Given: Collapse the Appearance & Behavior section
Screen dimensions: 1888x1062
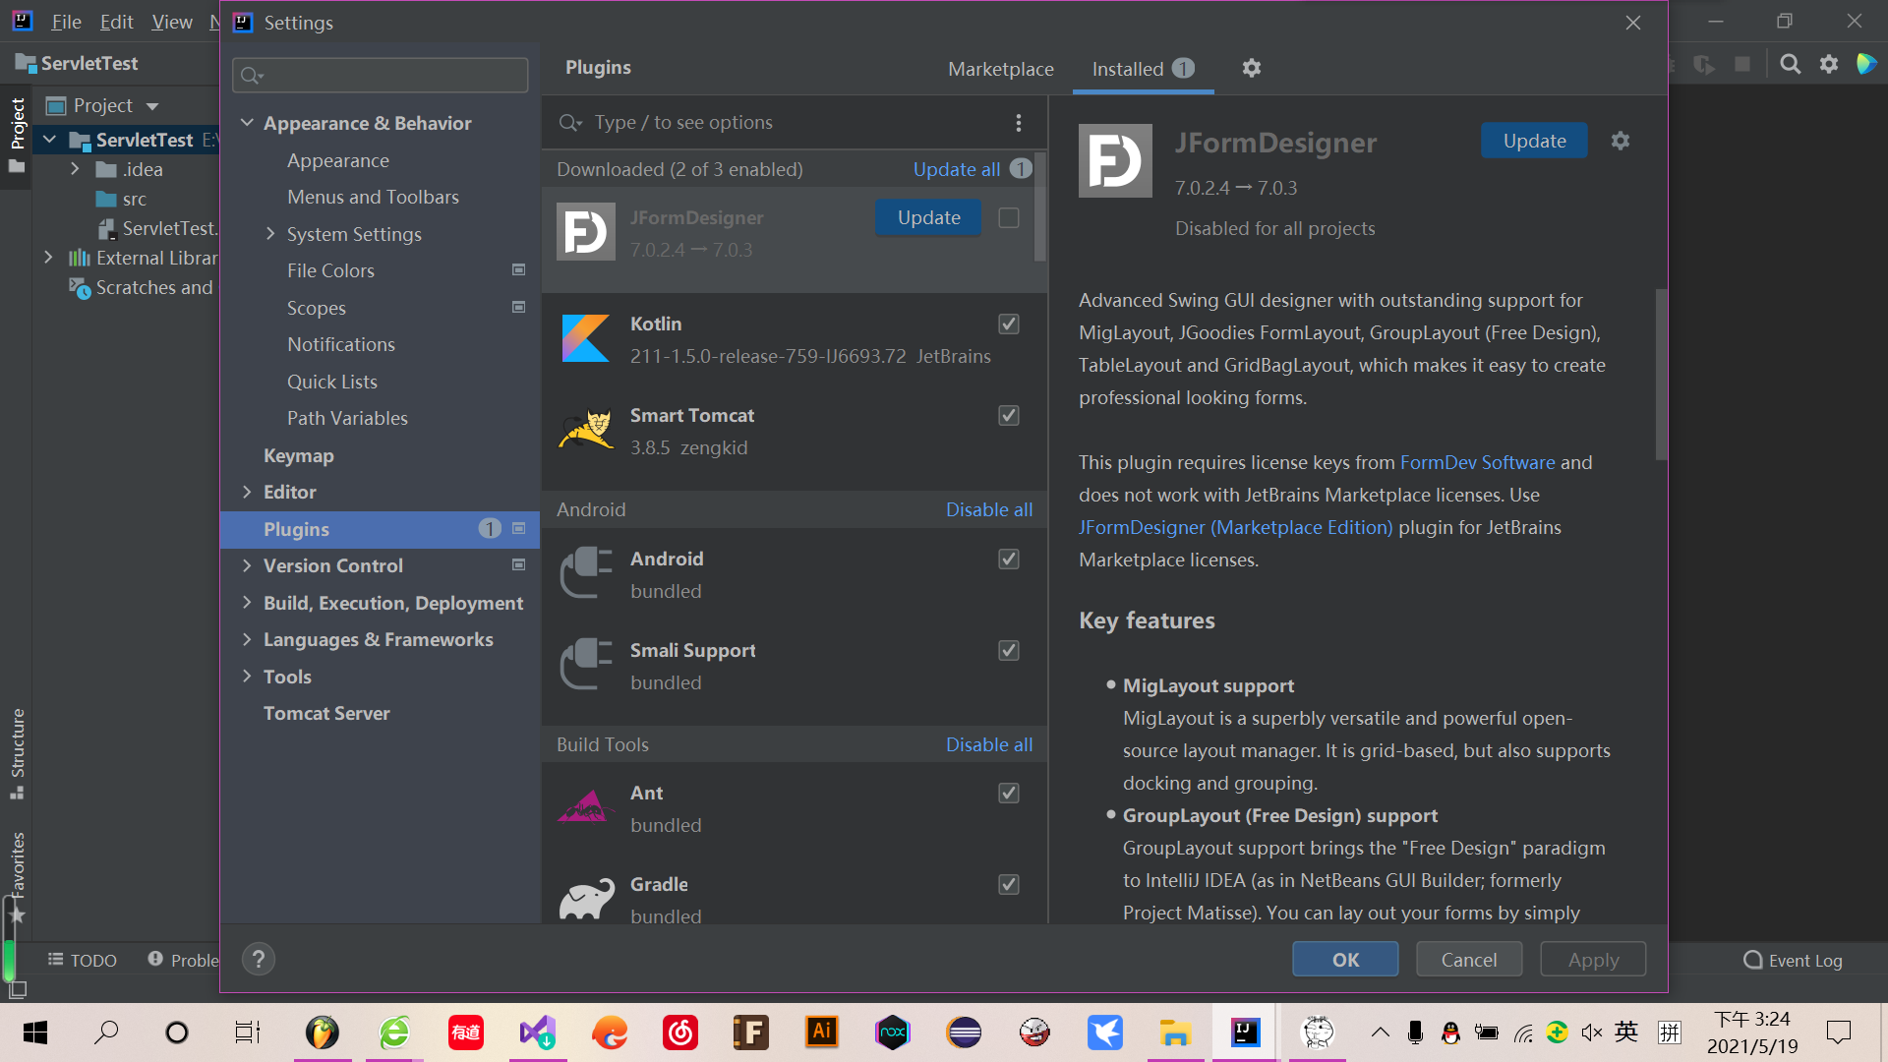Looking at the screenshot, I should point(247,123).
